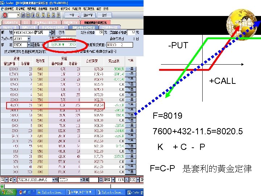Viewport: 261px width, 196px height.
Task: Click the leftmost of three wide toolbar buttons
Action: 71,15
